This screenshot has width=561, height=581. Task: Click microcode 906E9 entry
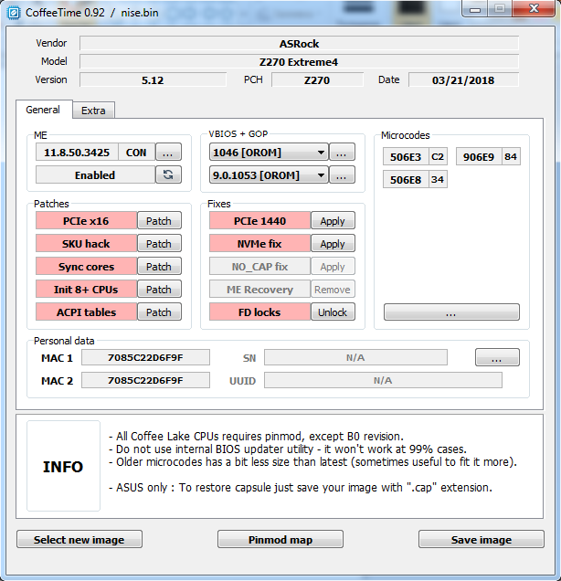point(479,156)
